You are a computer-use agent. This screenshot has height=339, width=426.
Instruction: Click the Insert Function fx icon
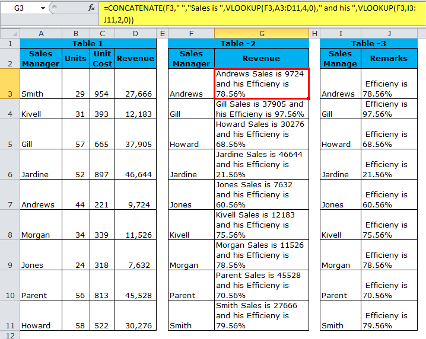tap(91, 8)
